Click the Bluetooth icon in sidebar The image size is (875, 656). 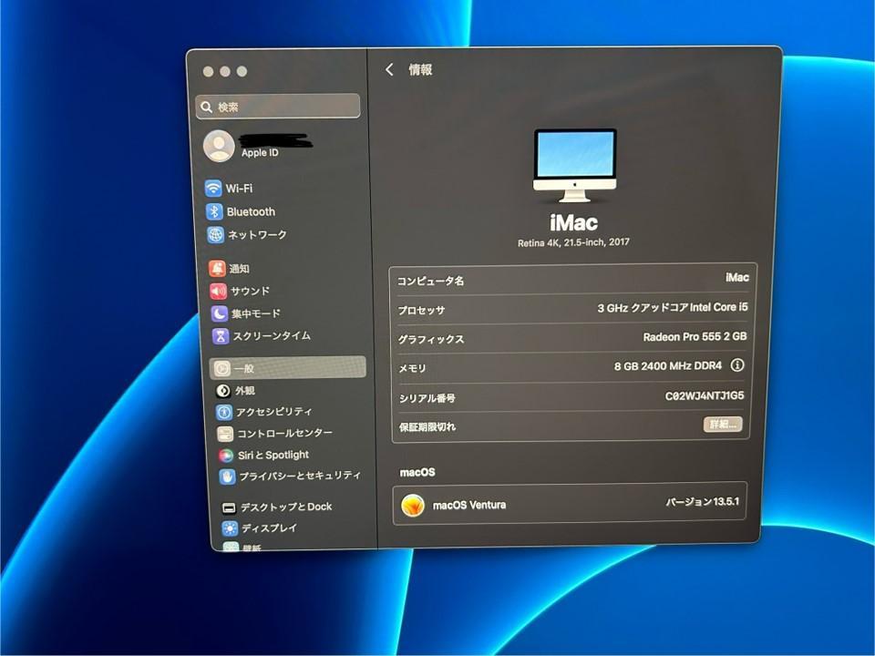[214, 211]
